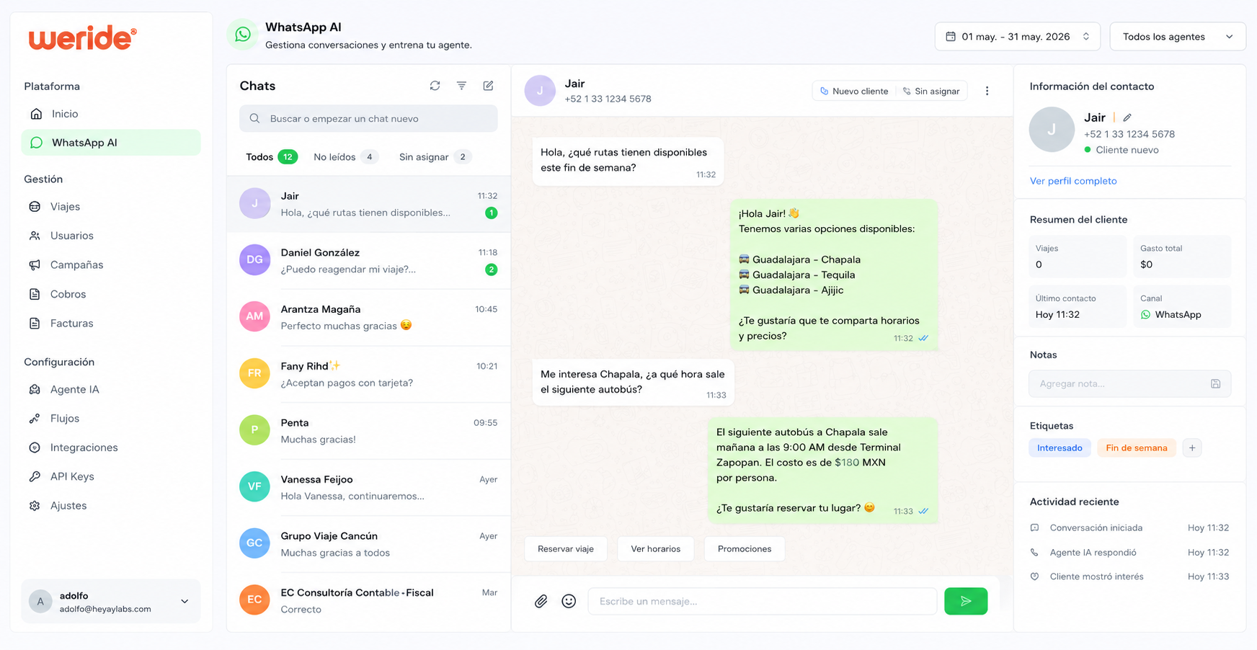
Task: Click Ver horarios quick reply
Action: pyautogui.click(x=656, y=549)
